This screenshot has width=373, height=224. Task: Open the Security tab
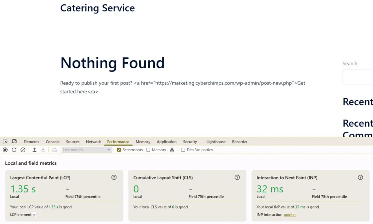pyautogui.click(x=190, y=142)
